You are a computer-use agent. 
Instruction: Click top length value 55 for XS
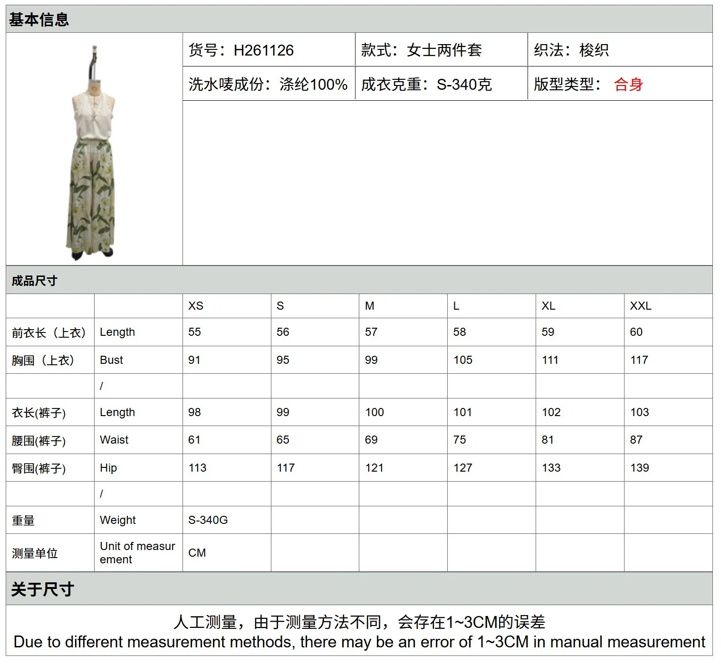pos(227,332)
